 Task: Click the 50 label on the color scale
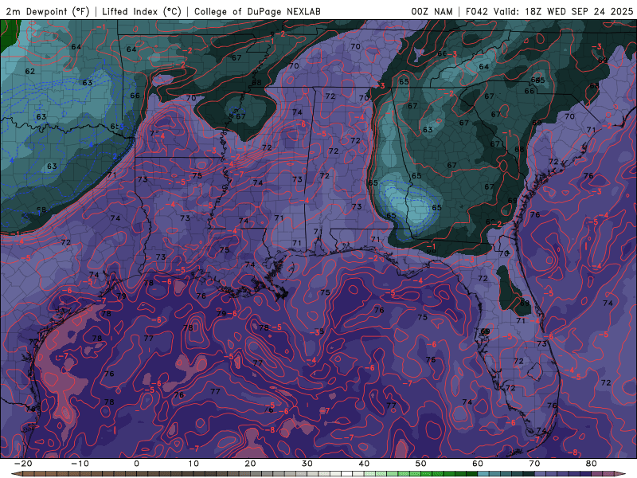[421, 464]
